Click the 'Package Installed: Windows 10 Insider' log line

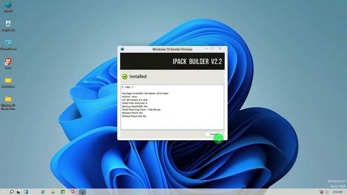(145, 93)
